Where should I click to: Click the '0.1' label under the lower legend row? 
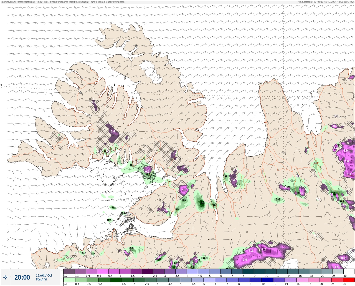pos(65,284)
